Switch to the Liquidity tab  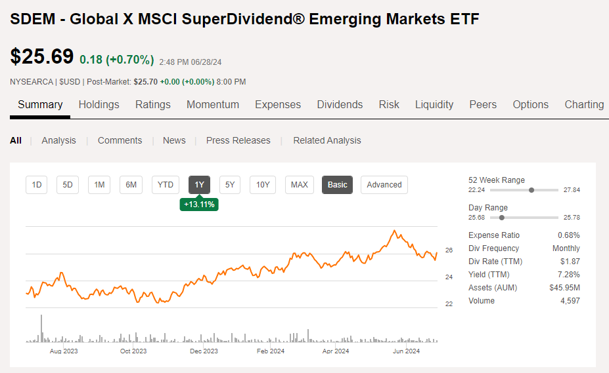click(x=434, y=105)
